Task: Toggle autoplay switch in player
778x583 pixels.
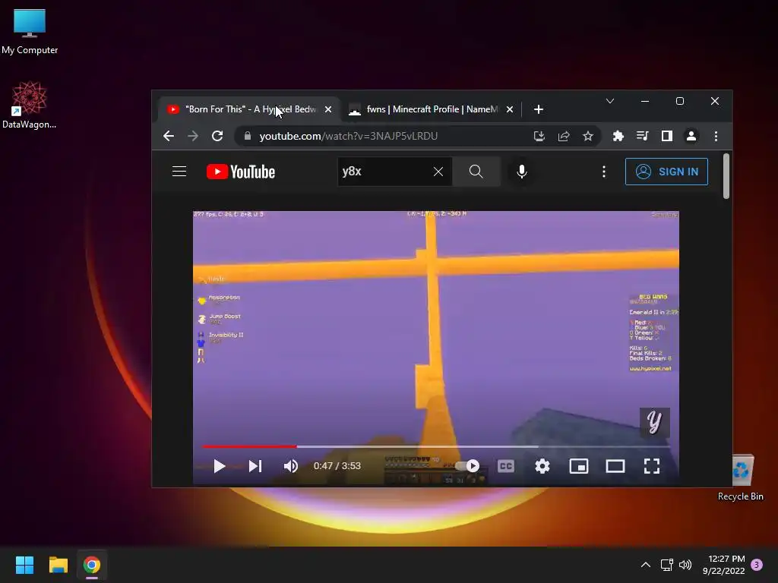Action: tap(467, 466)
